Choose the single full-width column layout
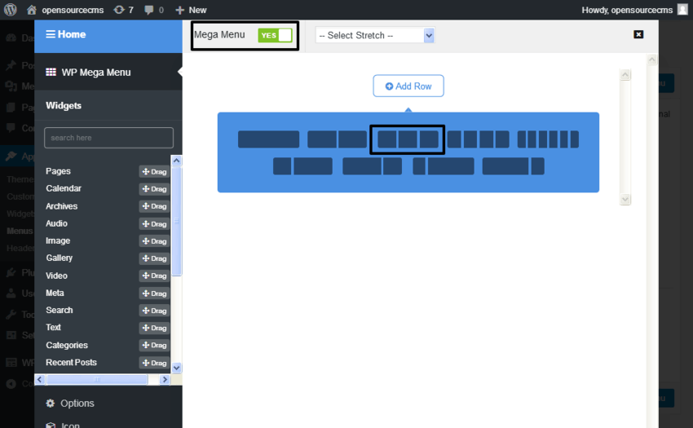 click(268, 139)
